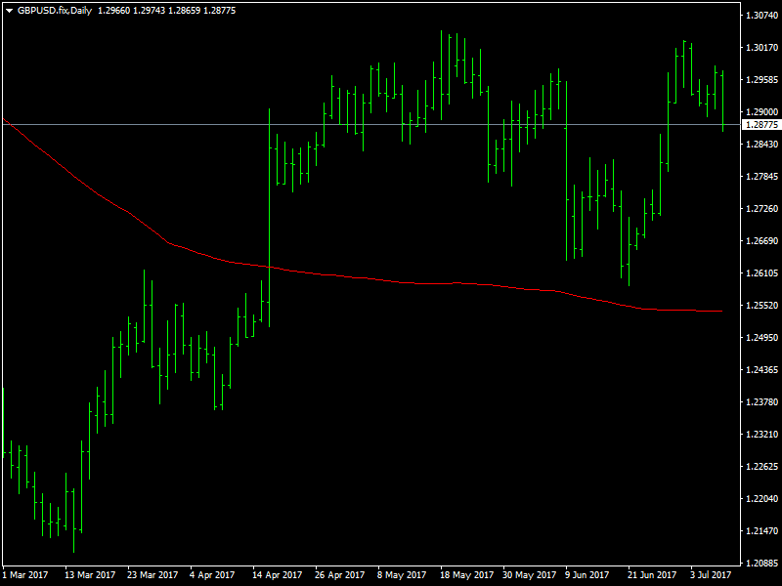Click the 1.22040 price axis label
Image resolution: width=782 pixels, height=586 pixels.
pyautogui.click(x=761, y=499)
